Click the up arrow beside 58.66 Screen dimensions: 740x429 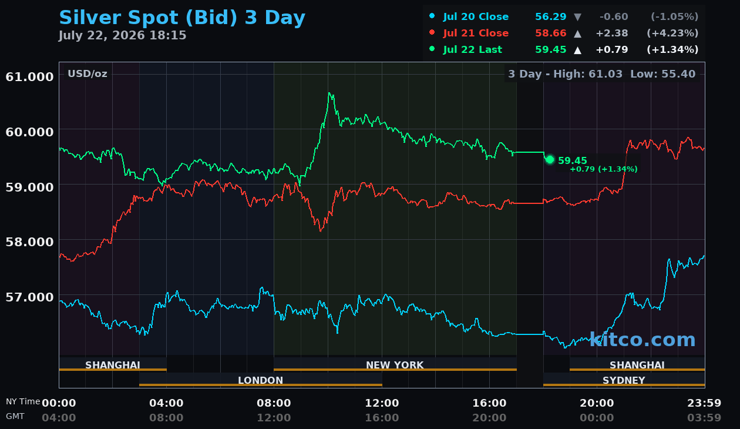point(577,33)
